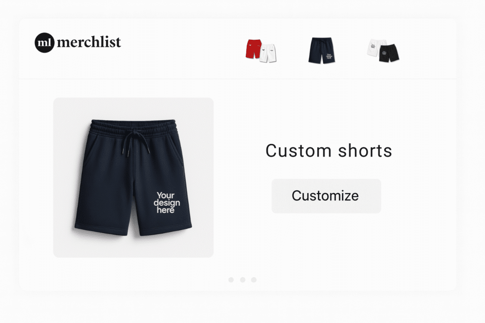Go to the last carousel dot
Image resolution: width=485 pixels, height=323 pixels.
(x=254, y=280)
